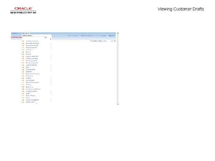Click the Sign out link

coord(111,35)
